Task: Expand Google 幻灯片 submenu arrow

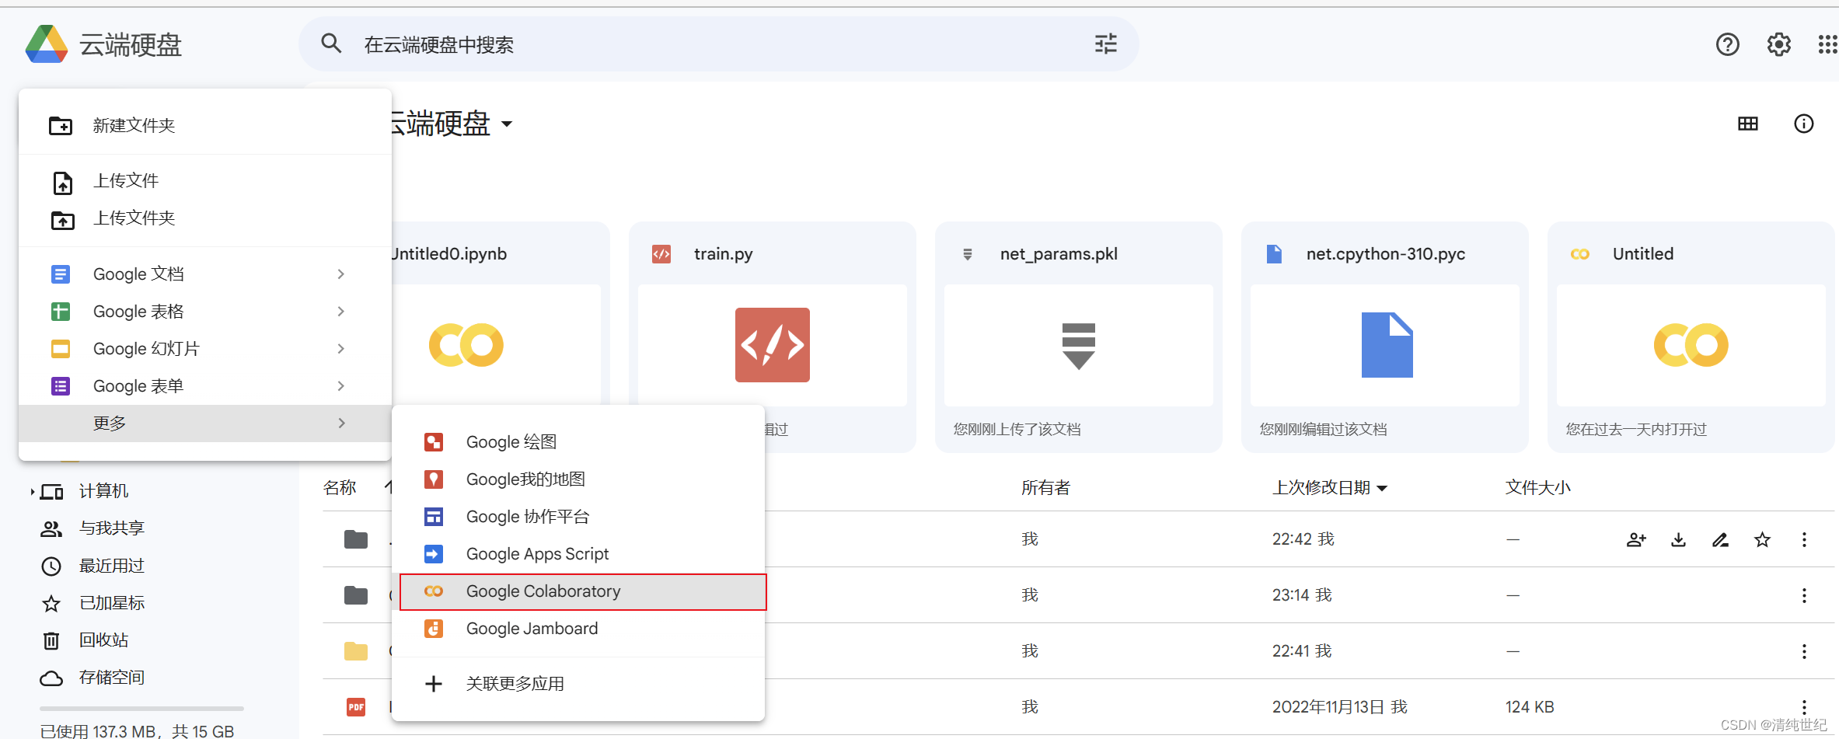Action: 340,349
